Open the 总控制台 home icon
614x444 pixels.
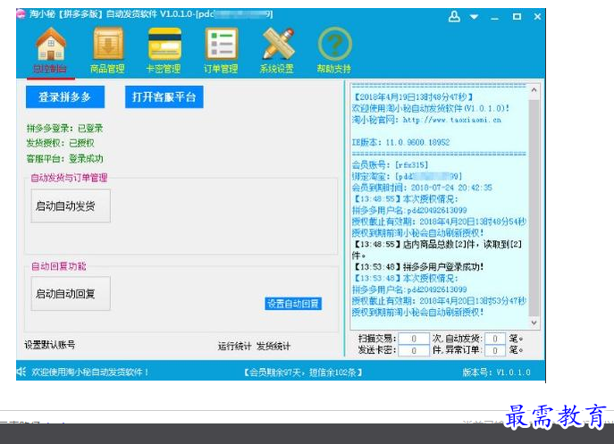pos(50,45)
